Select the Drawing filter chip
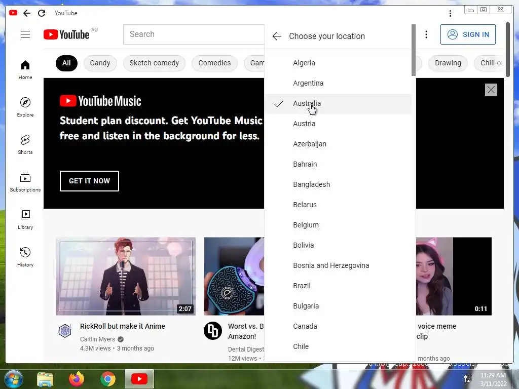Screen dimensions: 519x389 point(448,63)
